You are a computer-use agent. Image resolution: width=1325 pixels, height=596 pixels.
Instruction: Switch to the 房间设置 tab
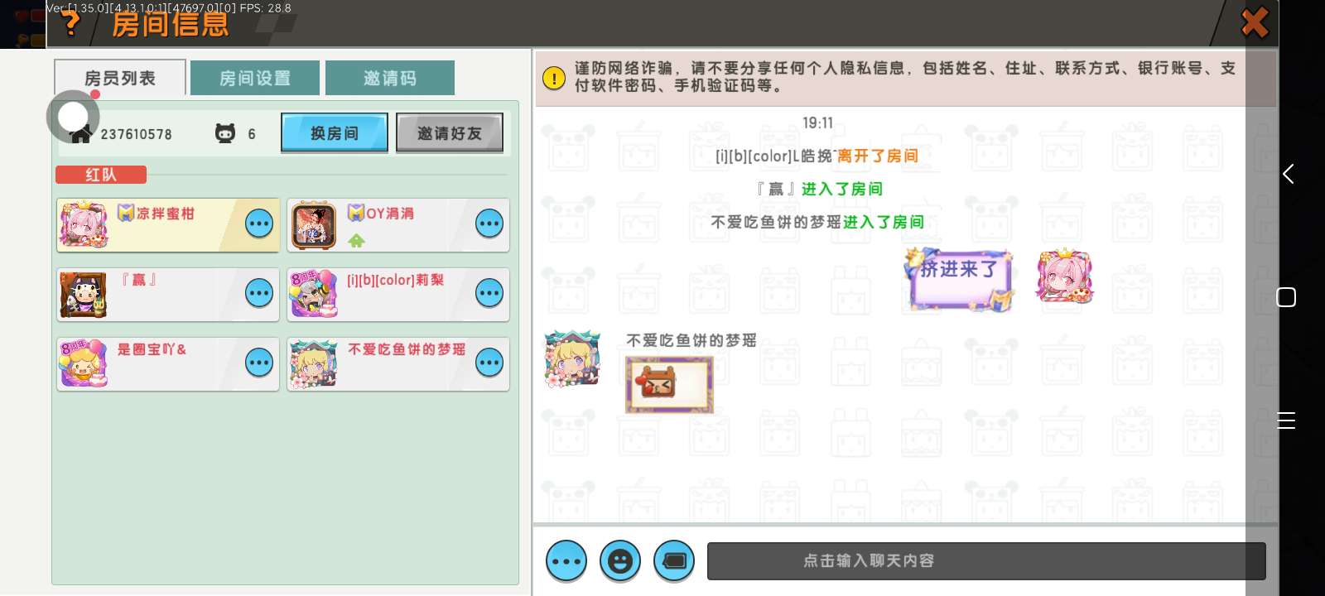click(255, 78)
